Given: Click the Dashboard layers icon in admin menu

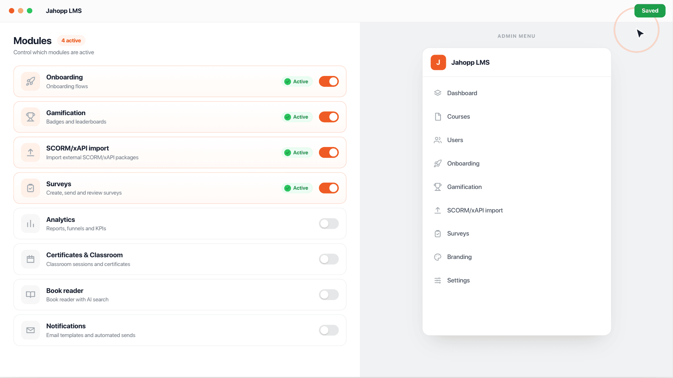Looking at the screenshot, I should pos(437,93).
